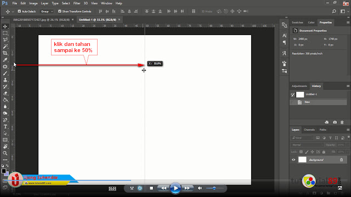Open the Group dropdown in options bar
This screenshot has width=351, height=197.
point(47,11)
